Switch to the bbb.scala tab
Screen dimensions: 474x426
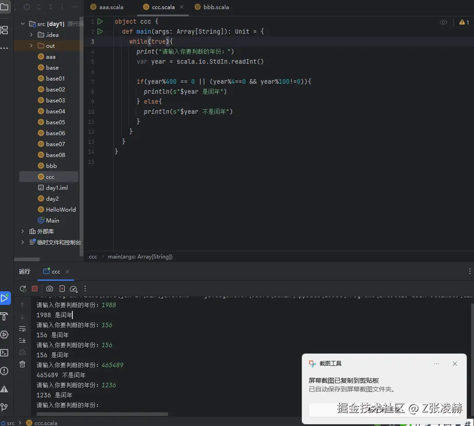(212, 7)
